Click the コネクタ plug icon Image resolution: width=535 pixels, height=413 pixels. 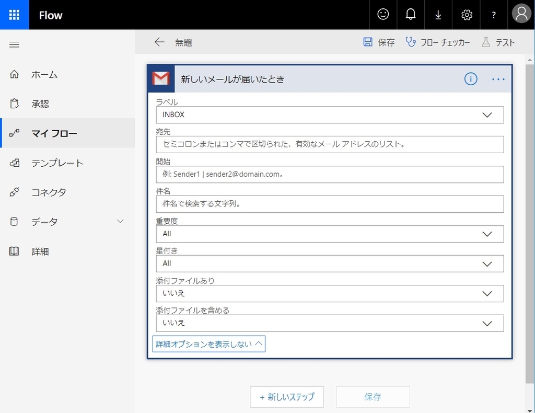point(14,192)
